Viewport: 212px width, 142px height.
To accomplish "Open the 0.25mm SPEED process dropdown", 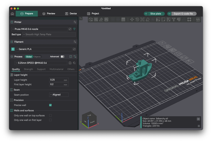I will pos(41,63).
